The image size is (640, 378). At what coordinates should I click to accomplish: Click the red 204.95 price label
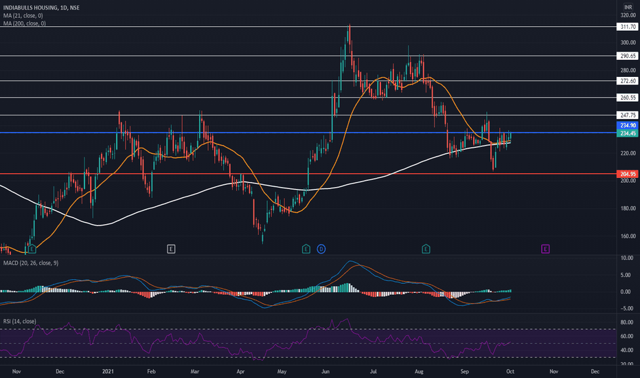pos(628,174)
